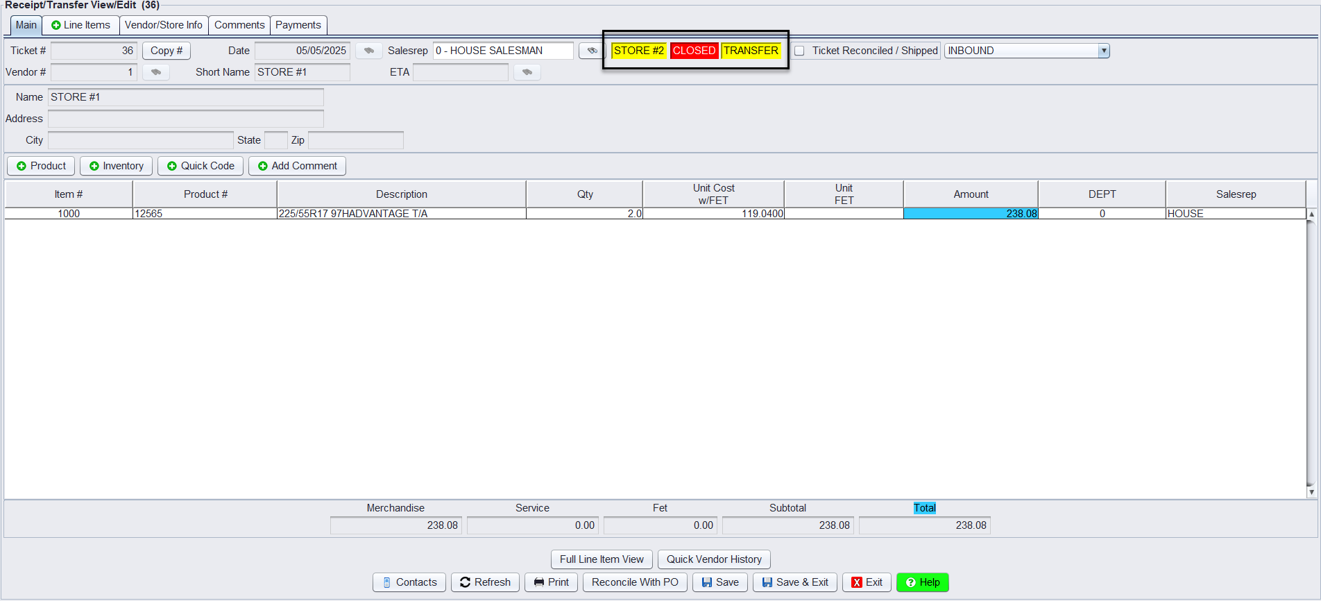Expand the INBOUND dropdown
Screen dimensions: 1321x601
[x=1103, y=51]
